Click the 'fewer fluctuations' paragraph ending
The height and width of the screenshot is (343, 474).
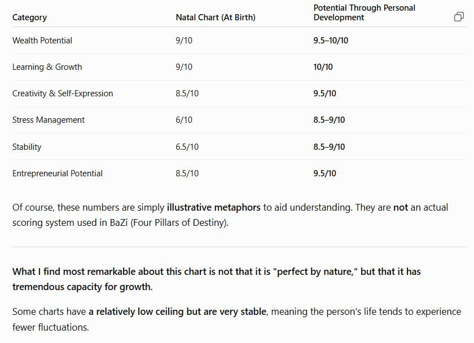50,327
